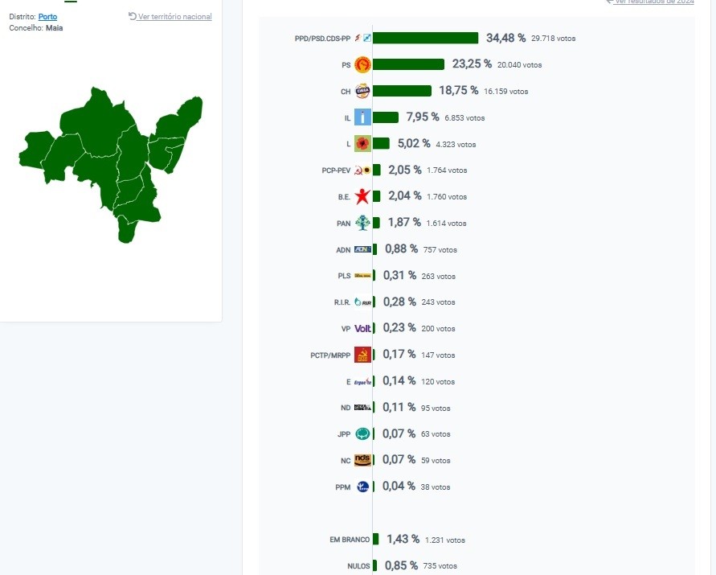This screenshot has width=716, height=575.
Task: Open the Porto district link
Action: tap(47, 16)
